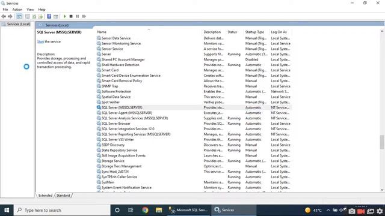Image resolution: width=385 pixels, height=216 pixels.
Task: Click the Stop Service square icon
Action: 71,16
